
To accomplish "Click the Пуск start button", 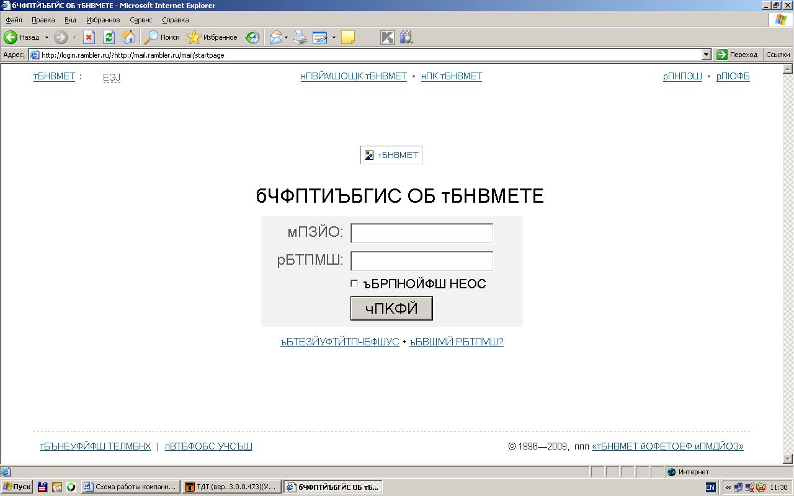I will point(17,487).
